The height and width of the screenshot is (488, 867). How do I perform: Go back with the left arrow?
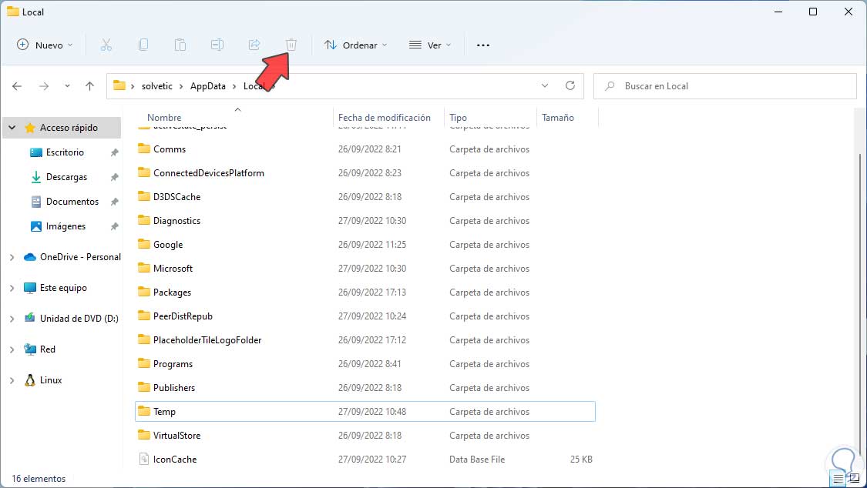tap(17, 86)
